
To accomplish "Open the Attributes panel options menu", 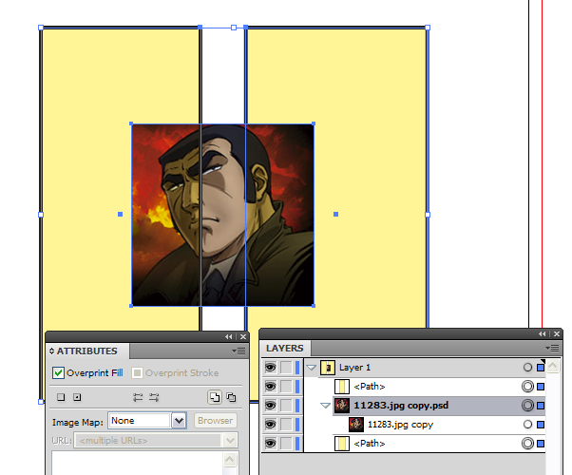I will [x=238, y=351].
